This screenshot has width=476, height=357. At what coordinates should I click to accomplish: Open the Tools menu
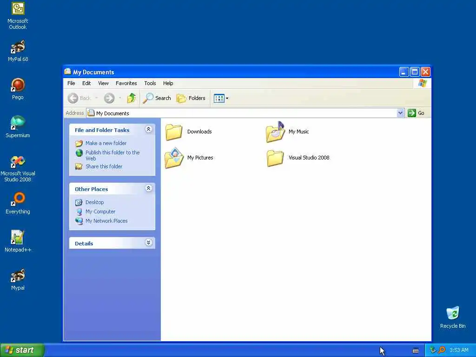pos(150,83)
